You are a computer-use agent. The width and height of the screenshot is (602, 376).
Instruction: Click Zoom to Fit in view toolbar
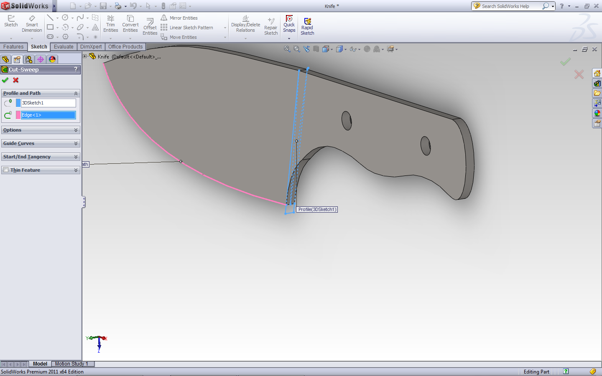[x=287, y=49]
